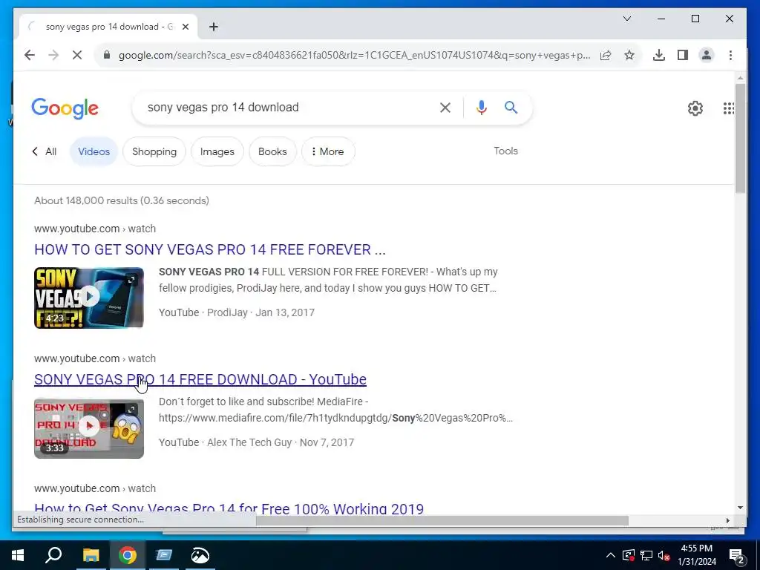Open search Tools options
760x570 pixels.
click(505, 151)
